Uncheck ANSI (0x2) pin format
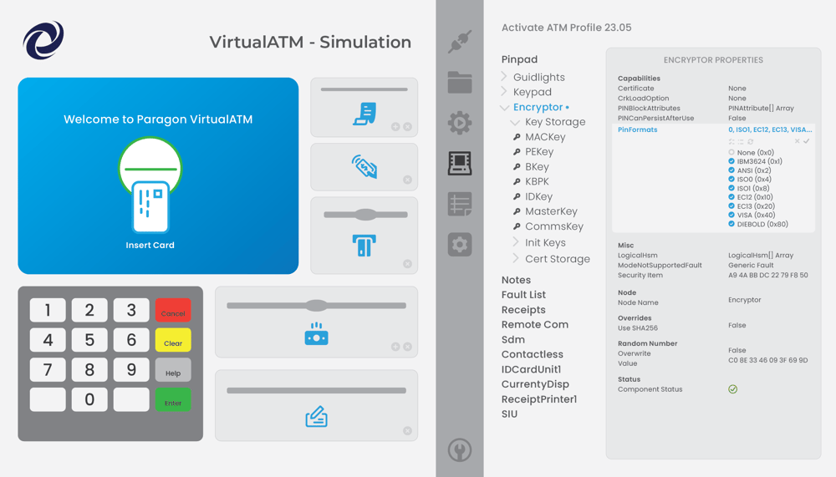836x477 pixels. (x=731, y=170)
